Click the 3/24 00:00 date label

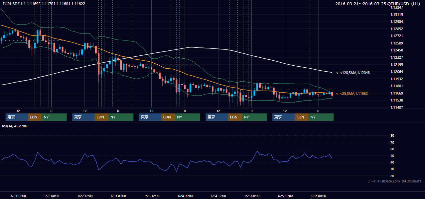point(185,196)
